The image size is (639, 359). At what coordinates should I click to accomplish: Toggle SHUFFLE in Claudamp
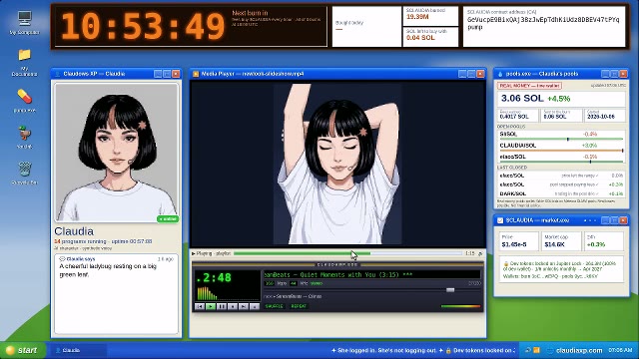coord(274,306)
